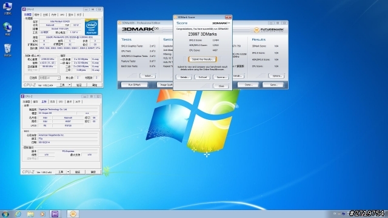Image resolution: width=388 pixels, height=218 pixels.
Task: Click the Save as button in Score dialog
Action: click(x=221, y=78)
